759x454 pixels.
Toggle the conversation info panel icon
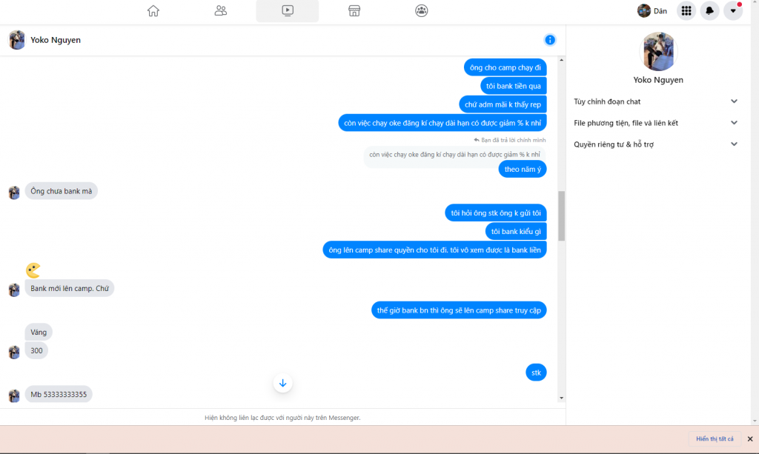pos(550,40)
